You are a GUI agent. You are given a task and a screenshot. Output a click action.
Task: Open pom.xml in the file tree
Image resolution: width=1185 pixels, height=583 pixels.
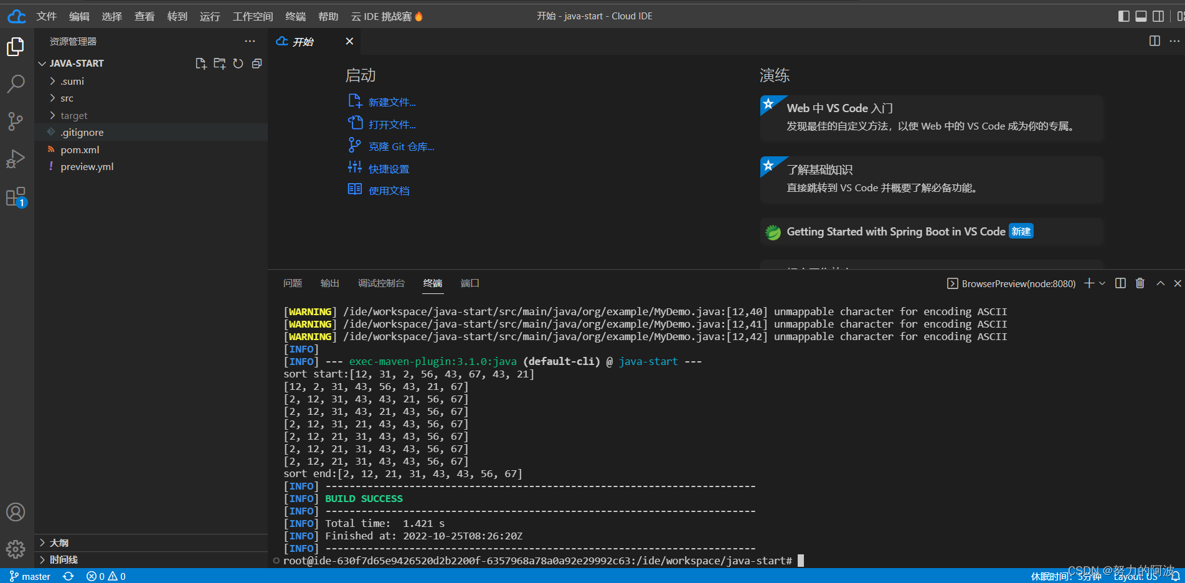[80, 149]
